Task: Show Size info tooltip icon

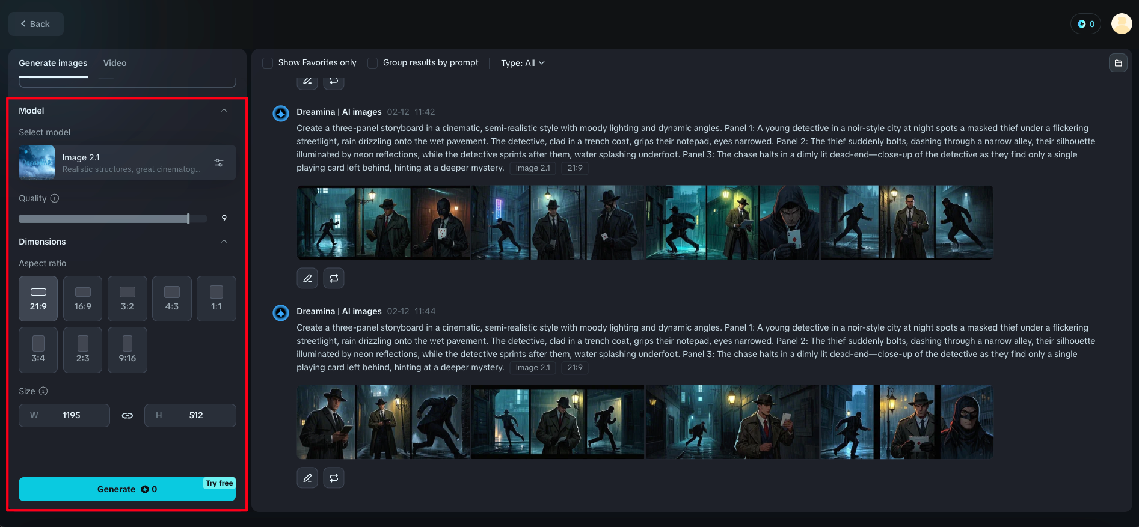Action: pos(43,391)
